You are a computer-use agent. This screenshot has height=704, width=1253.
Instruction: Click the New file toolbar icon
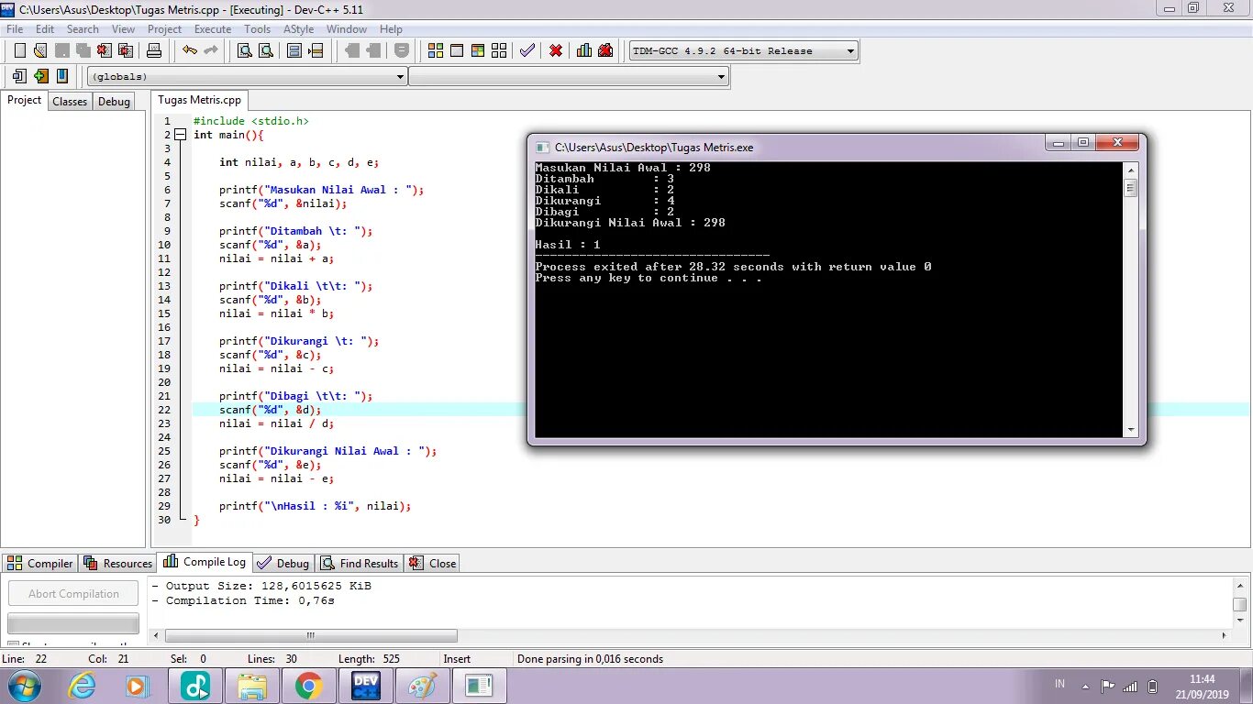(19, 50)
